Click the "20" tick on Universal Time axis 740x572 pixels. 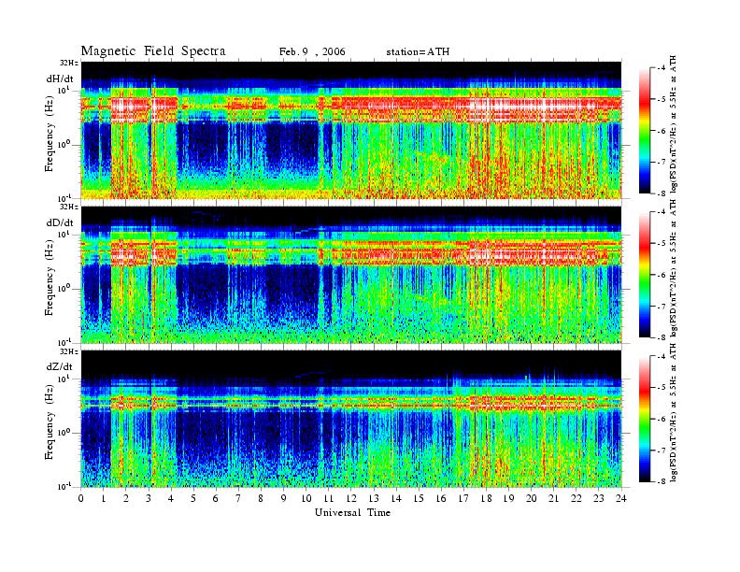pos(532,498)
